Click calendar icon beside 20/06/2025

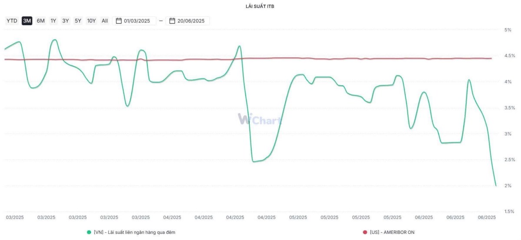click(x=172, y=21)
